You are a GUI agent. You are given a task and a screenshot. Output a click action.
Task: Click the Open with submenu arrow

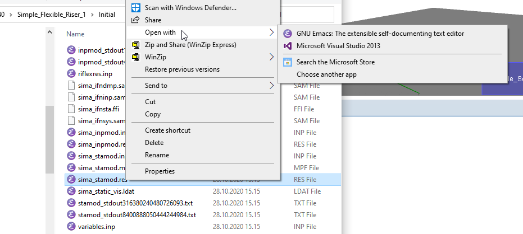click(x=272, y=32)
